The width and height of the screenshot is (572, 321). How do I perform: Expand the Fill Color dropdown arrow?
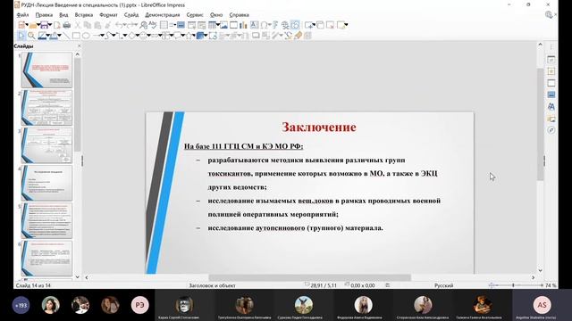pos(60,36)
